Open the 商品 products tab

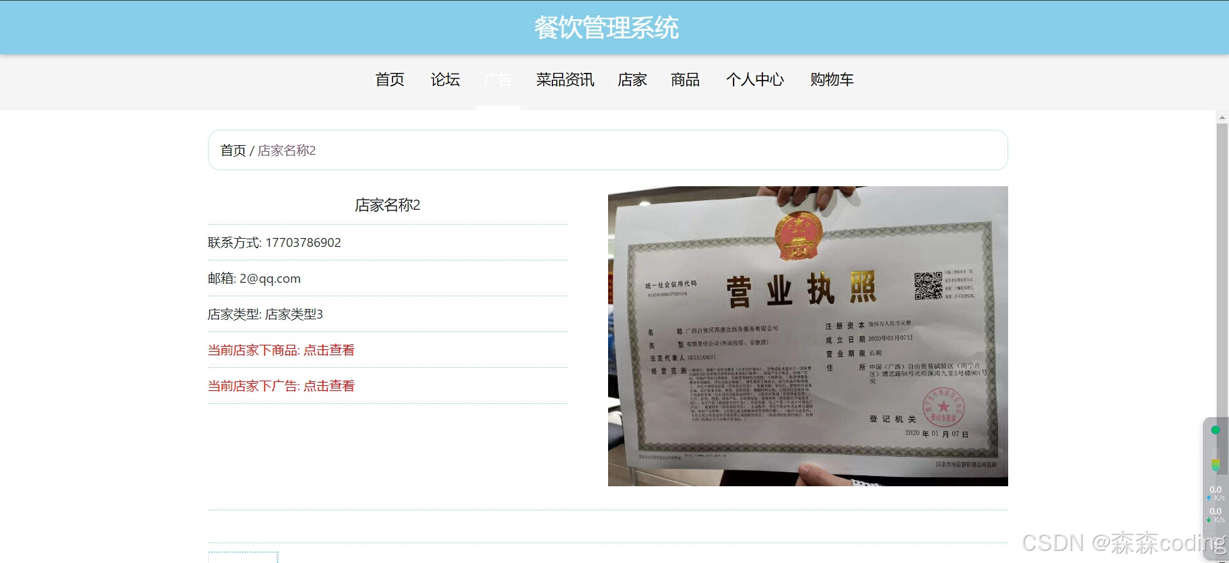point(686,79)
